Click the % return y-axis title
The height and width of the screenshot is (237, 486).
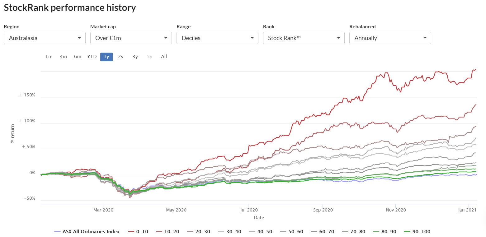(x=12, y=134)
